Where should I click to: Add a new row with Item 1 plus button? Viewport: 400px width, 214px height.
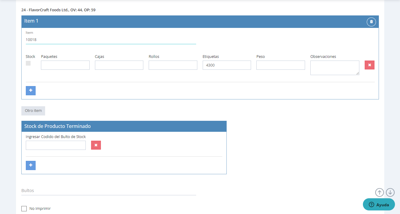(x=31, y=91)
